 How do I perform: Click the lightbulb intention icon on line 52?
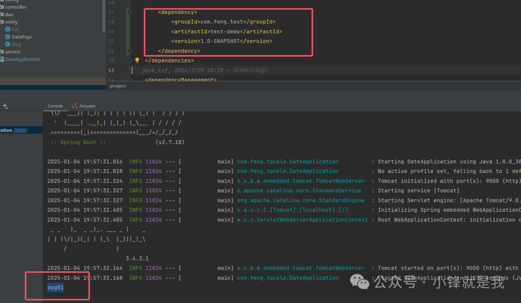(x=137, y=60)
